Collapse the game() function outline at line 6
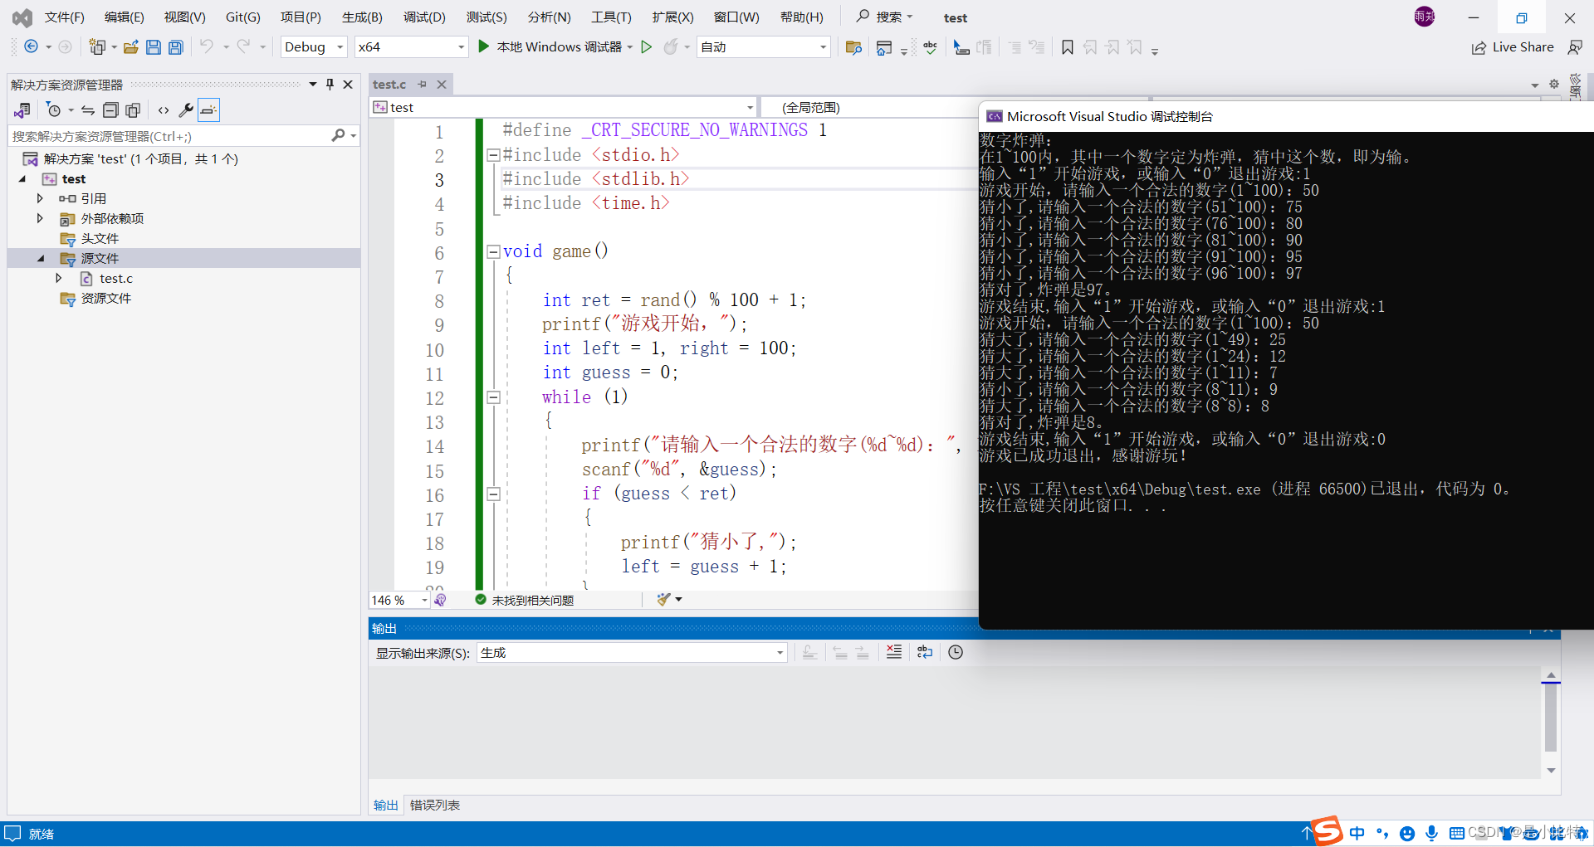The image size is (1594, 847). 493,251
